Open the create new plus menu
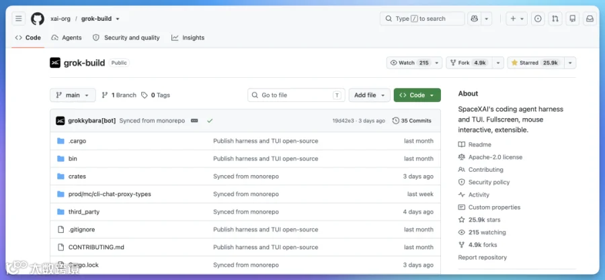The height and width of the screenshot is (280, 605). click(x=517, y=19)
